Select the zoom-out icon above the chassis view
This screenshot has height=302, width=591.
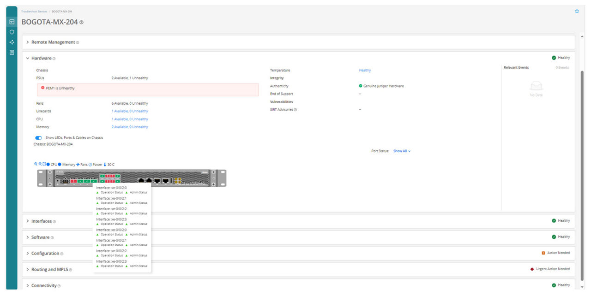click(40, 164)
